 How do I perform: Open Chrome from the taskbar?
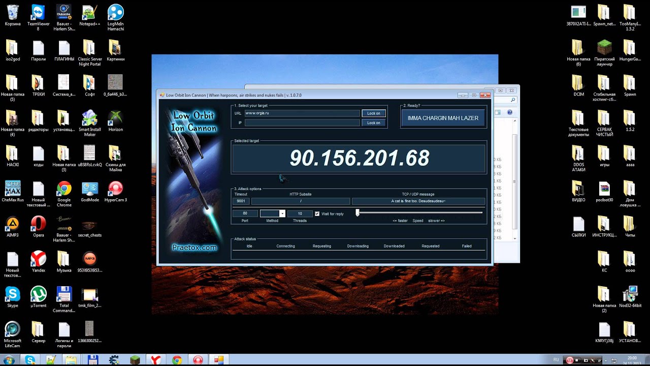pyautogui.click(x=177, y=360)
